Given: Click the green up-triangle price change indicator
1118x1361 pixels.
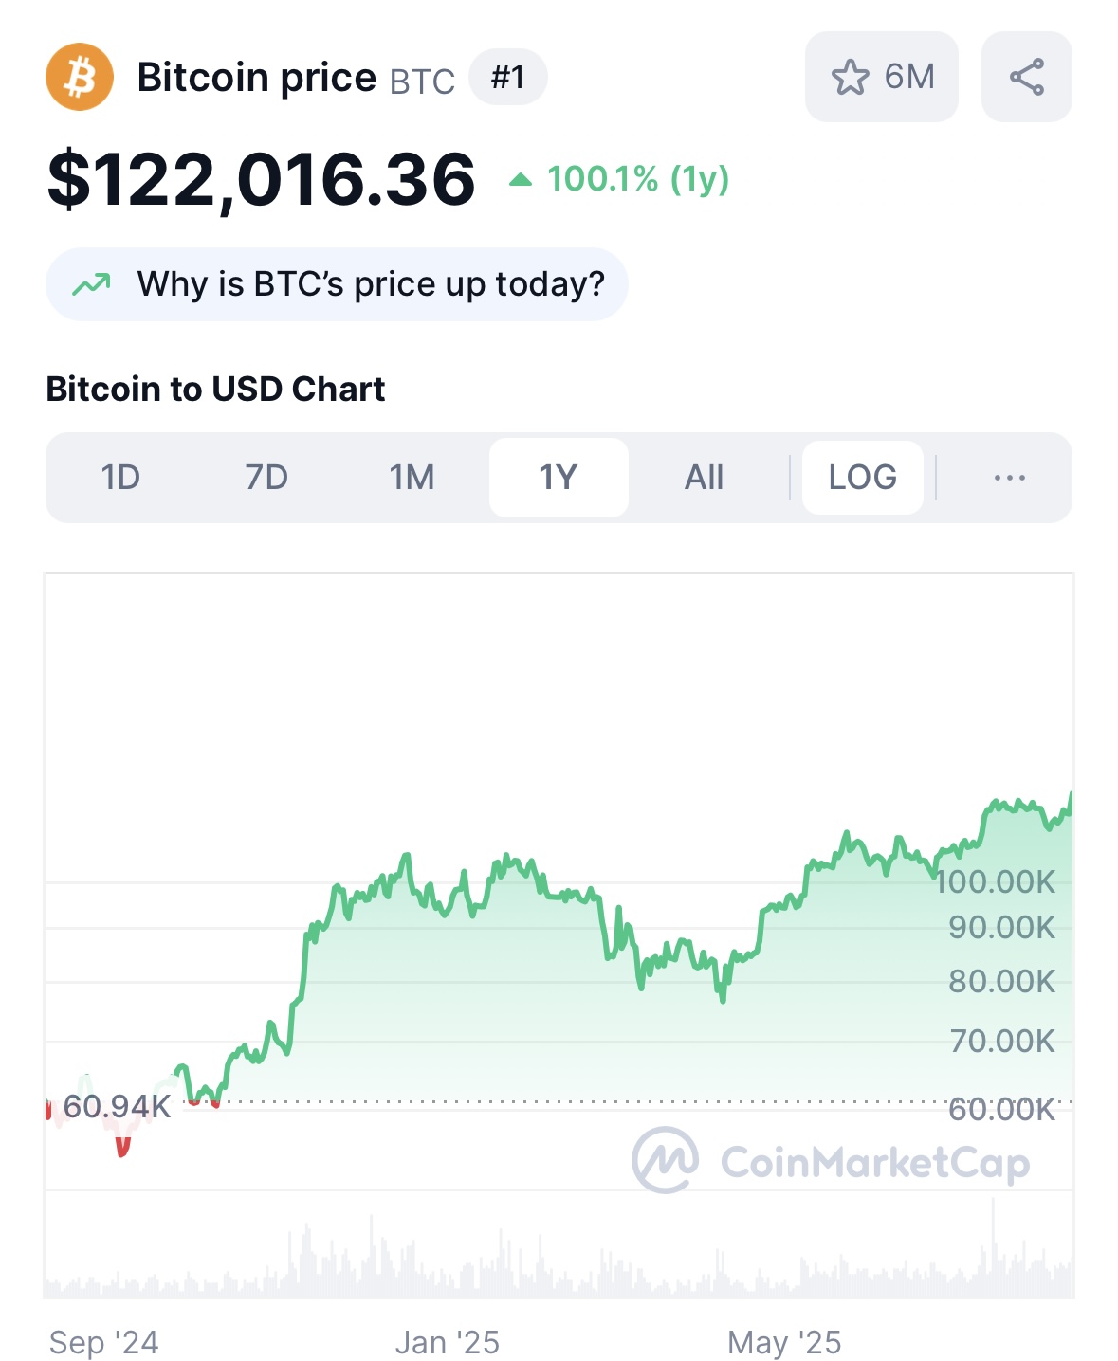Looking at the screenshot, I should click(x=520, y=179).
